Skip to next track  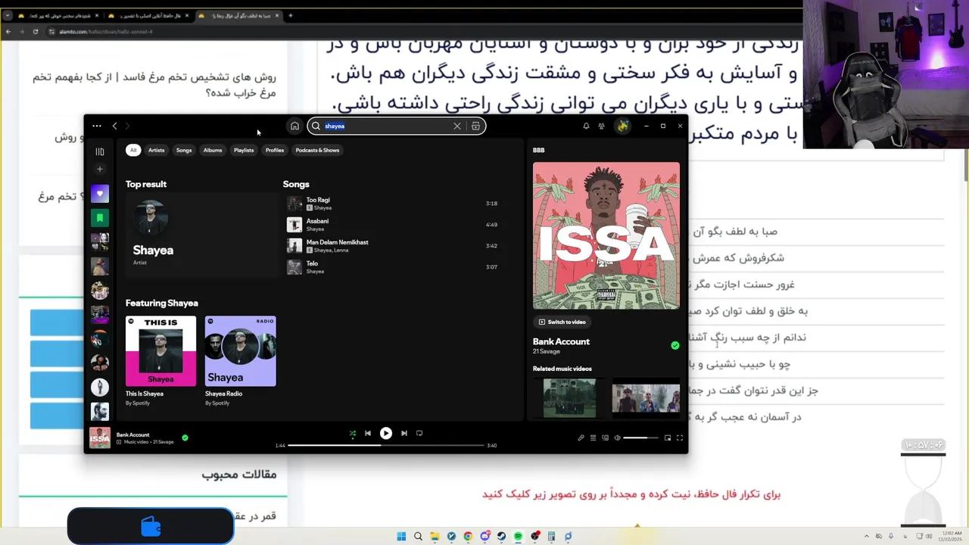pyautogui.click(x=403, y=434)
